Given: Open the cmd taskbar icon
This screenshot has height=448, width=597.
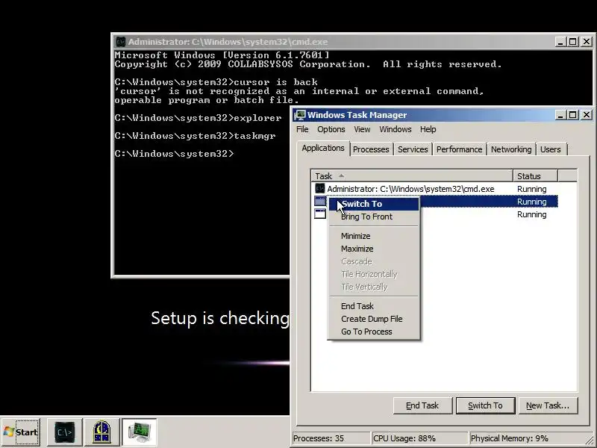Looking at the screenshot, I should [x=64, y=432].
